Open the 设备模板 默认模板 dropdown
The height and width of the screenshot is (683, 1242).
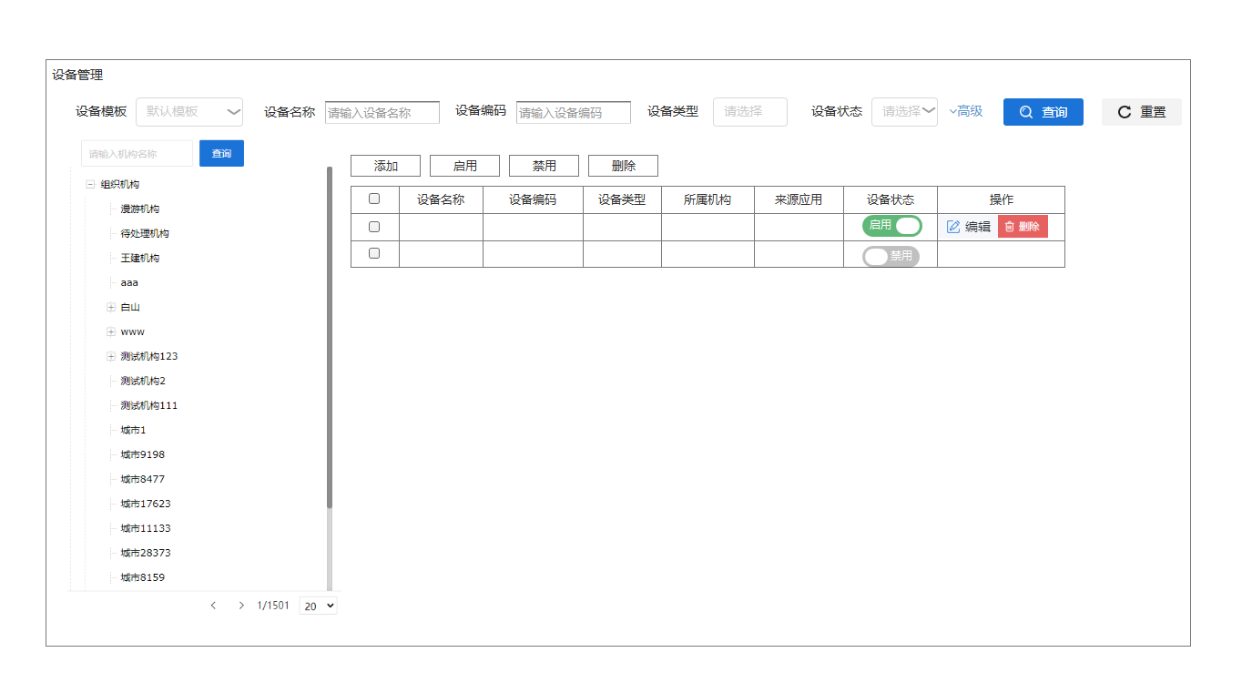[189, 111]
